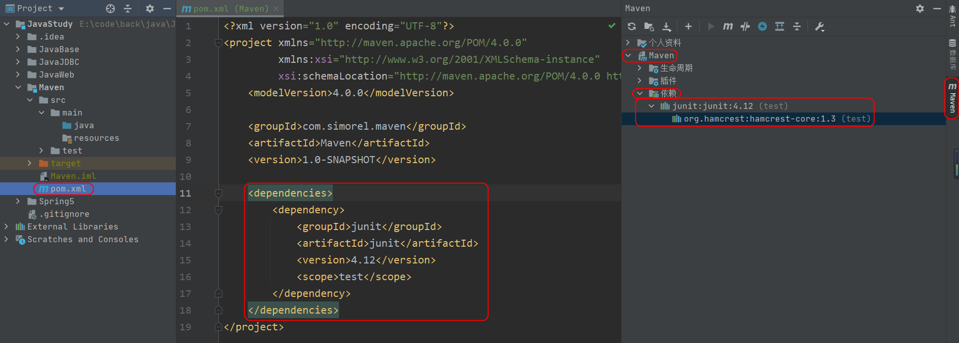Collapse the JavaStudy root project node
This screenshot has width=959, height=343.
click(x=7, y=24)
